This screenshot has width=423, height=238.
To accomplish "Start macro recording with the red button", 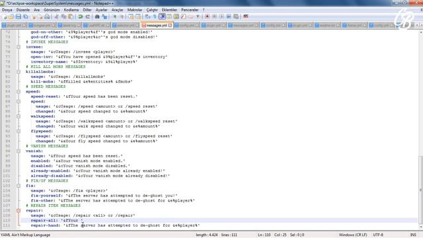I will tap(207, 17).
